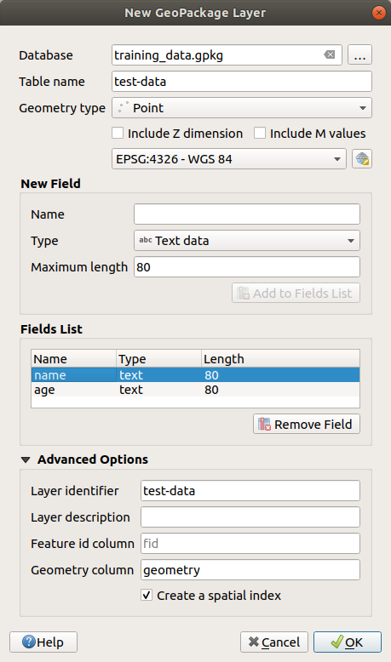Image resolution: width=391 pixels, height=662 pixels.
Task: Open the Geometry type dropdown
Action: (242, 108)
